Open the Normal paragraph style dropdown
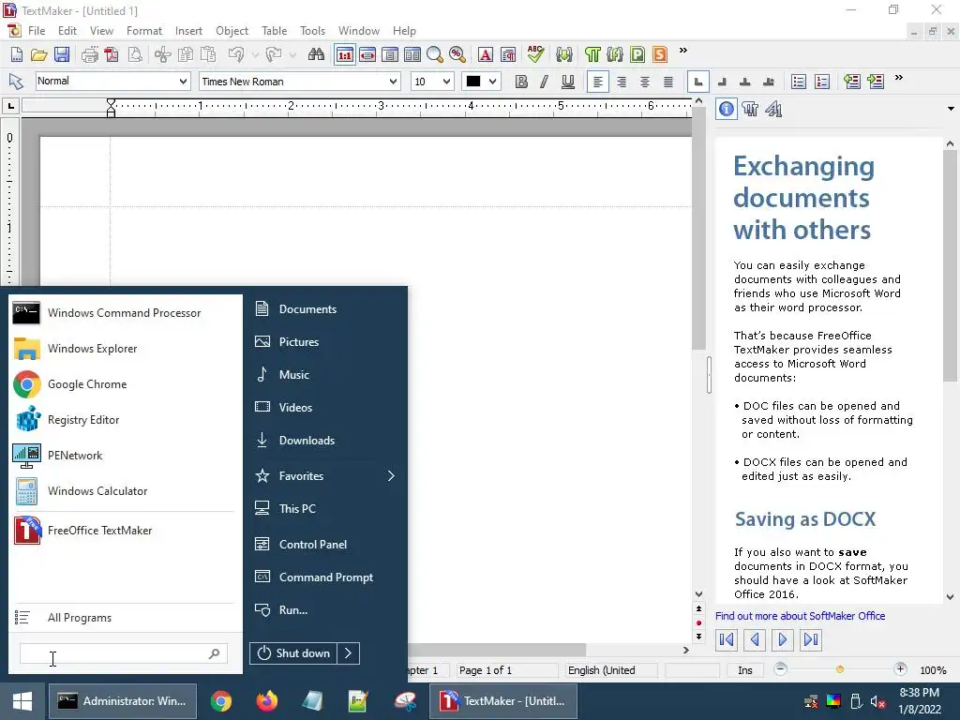The image size is (960, 720). pyautogui.click(x=183, y=82)
